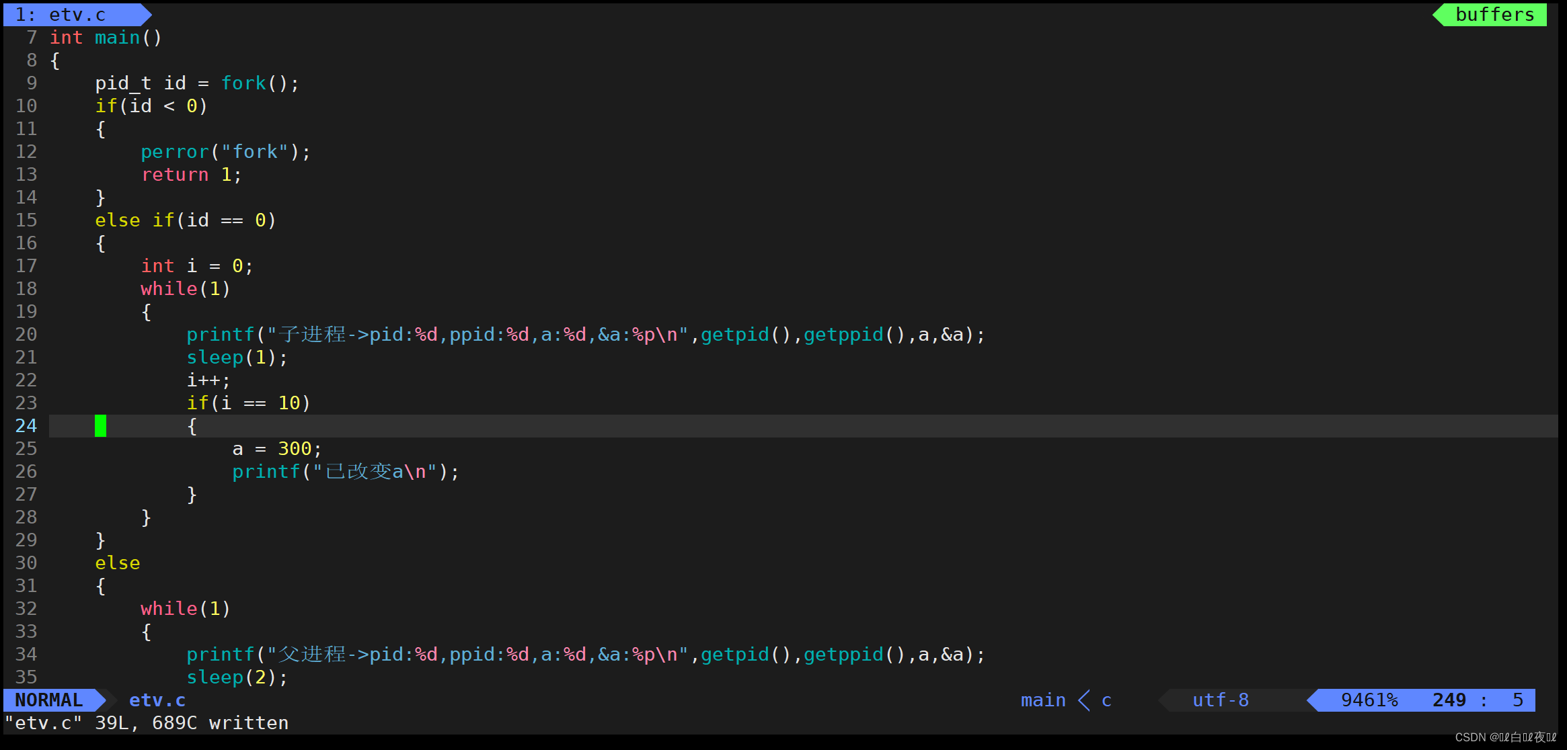
Task: Click line number 30 in the gutter
Action: [x=26, y=563]
